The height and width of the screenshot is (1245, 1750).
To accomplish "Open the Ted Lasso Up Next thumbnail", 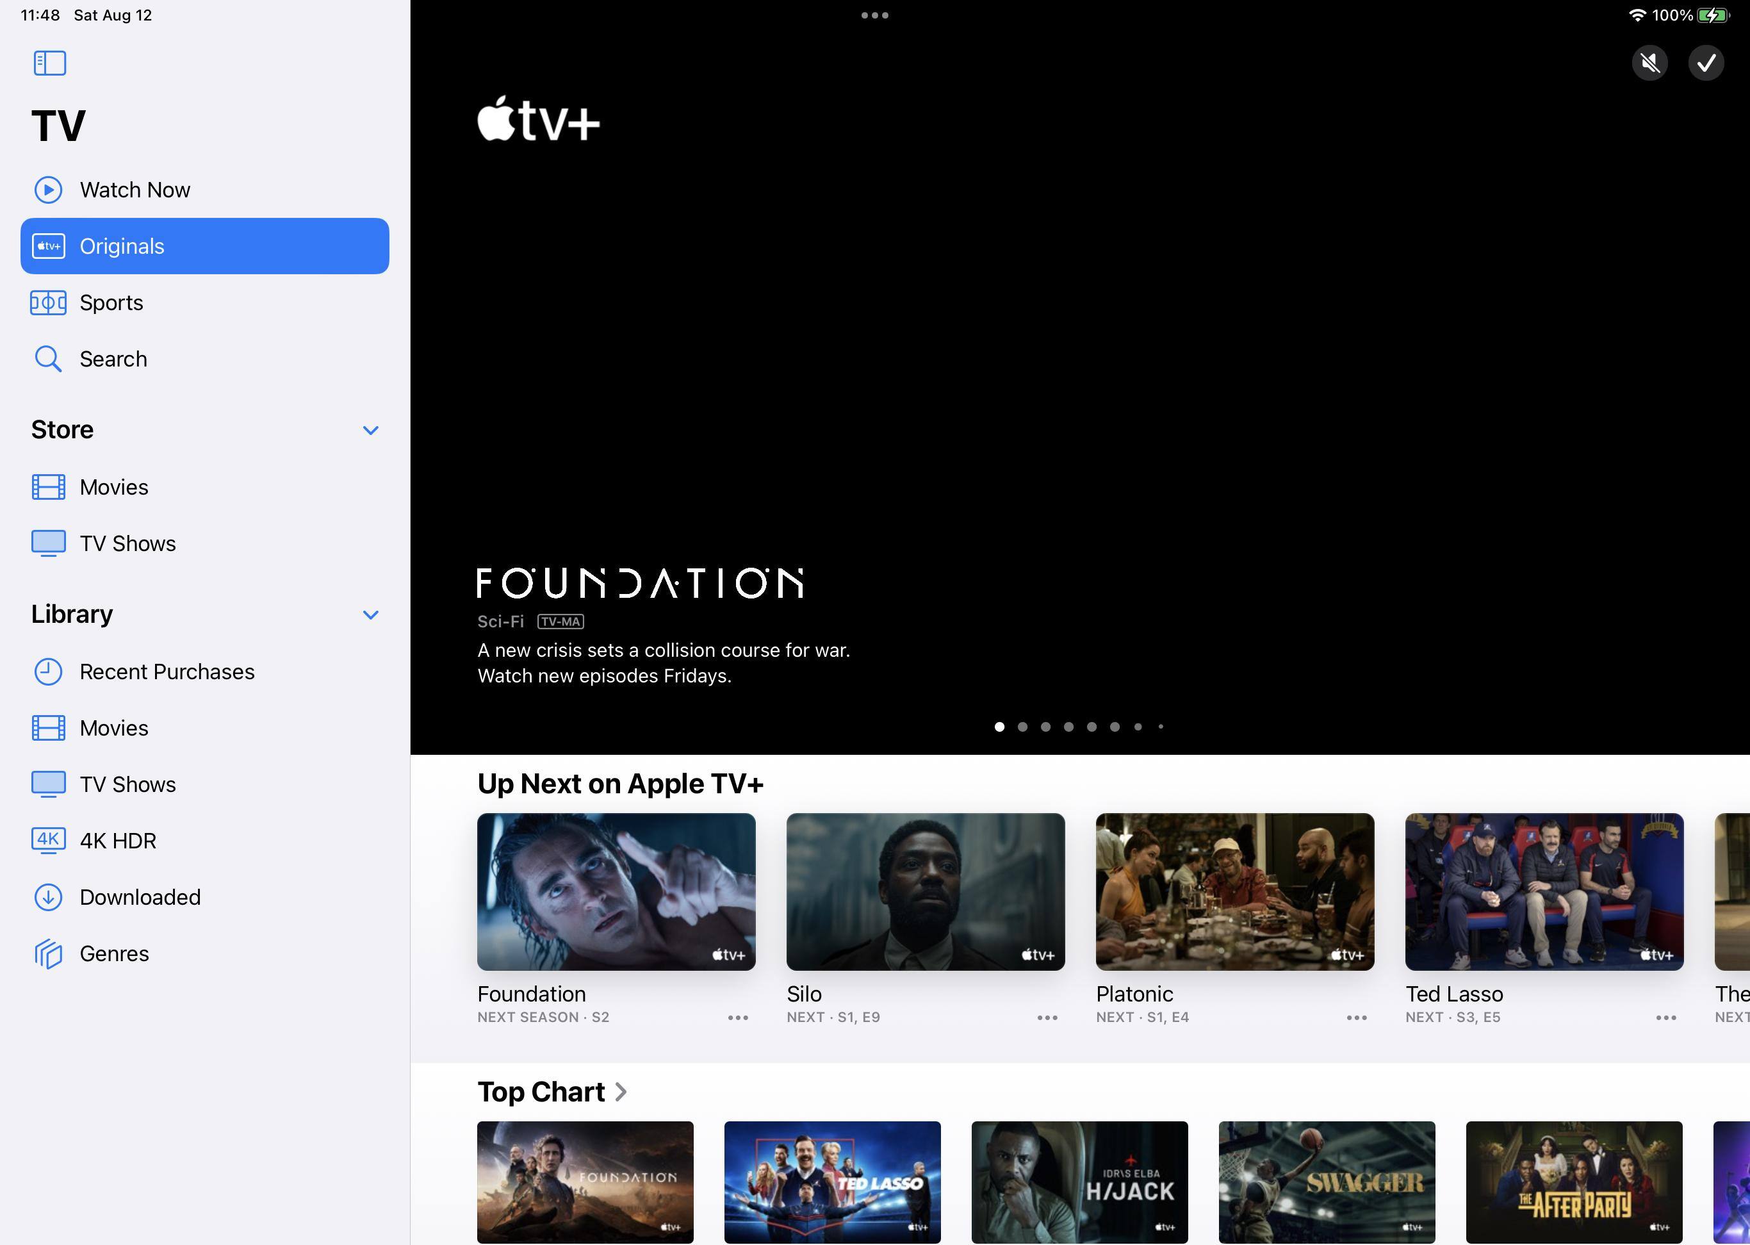I will (x=1544, y=891).
